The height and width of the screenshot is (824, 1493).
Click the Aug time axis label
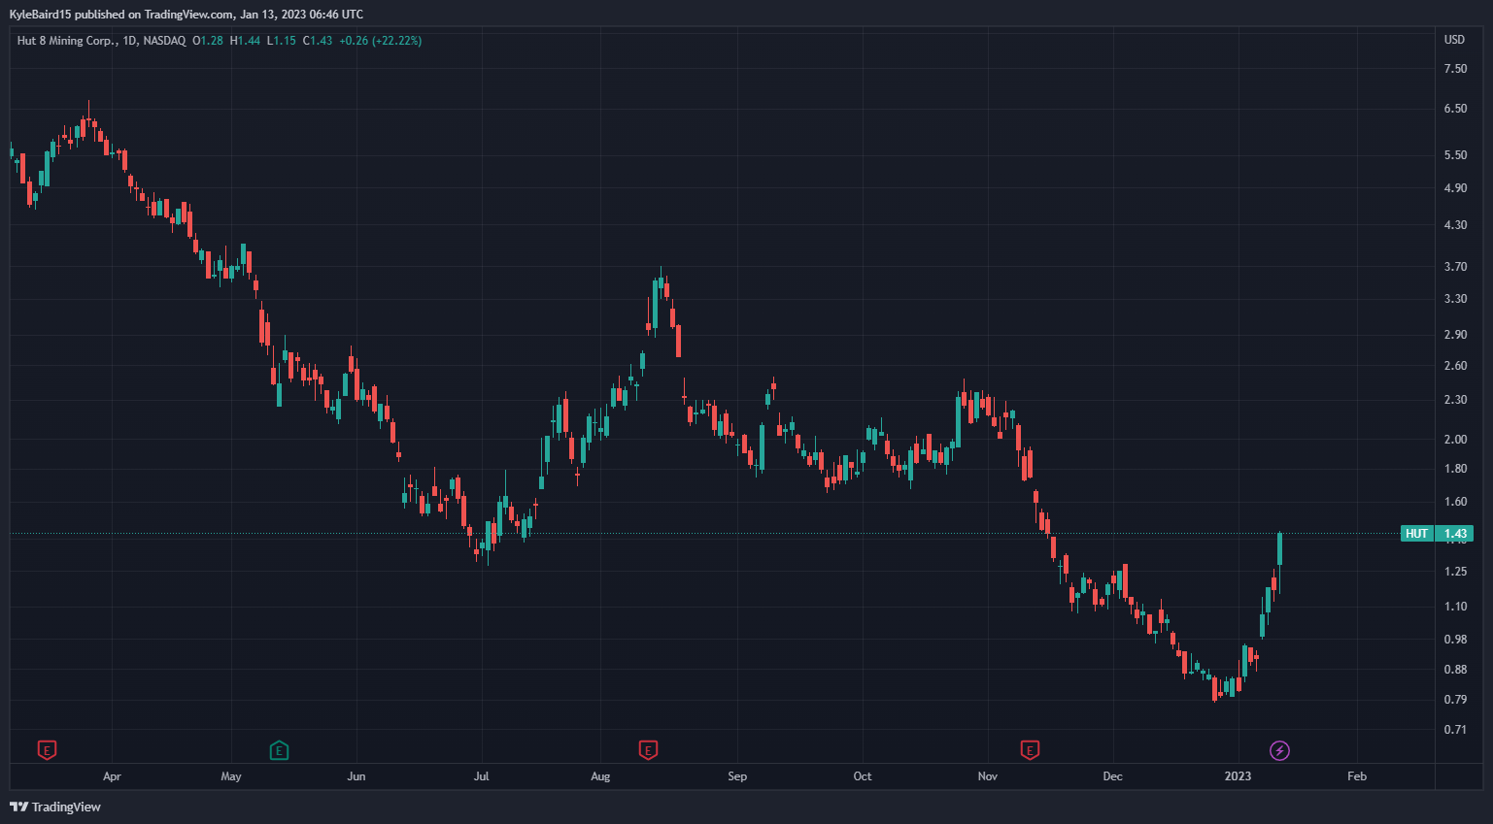click(x=600, y=776)
